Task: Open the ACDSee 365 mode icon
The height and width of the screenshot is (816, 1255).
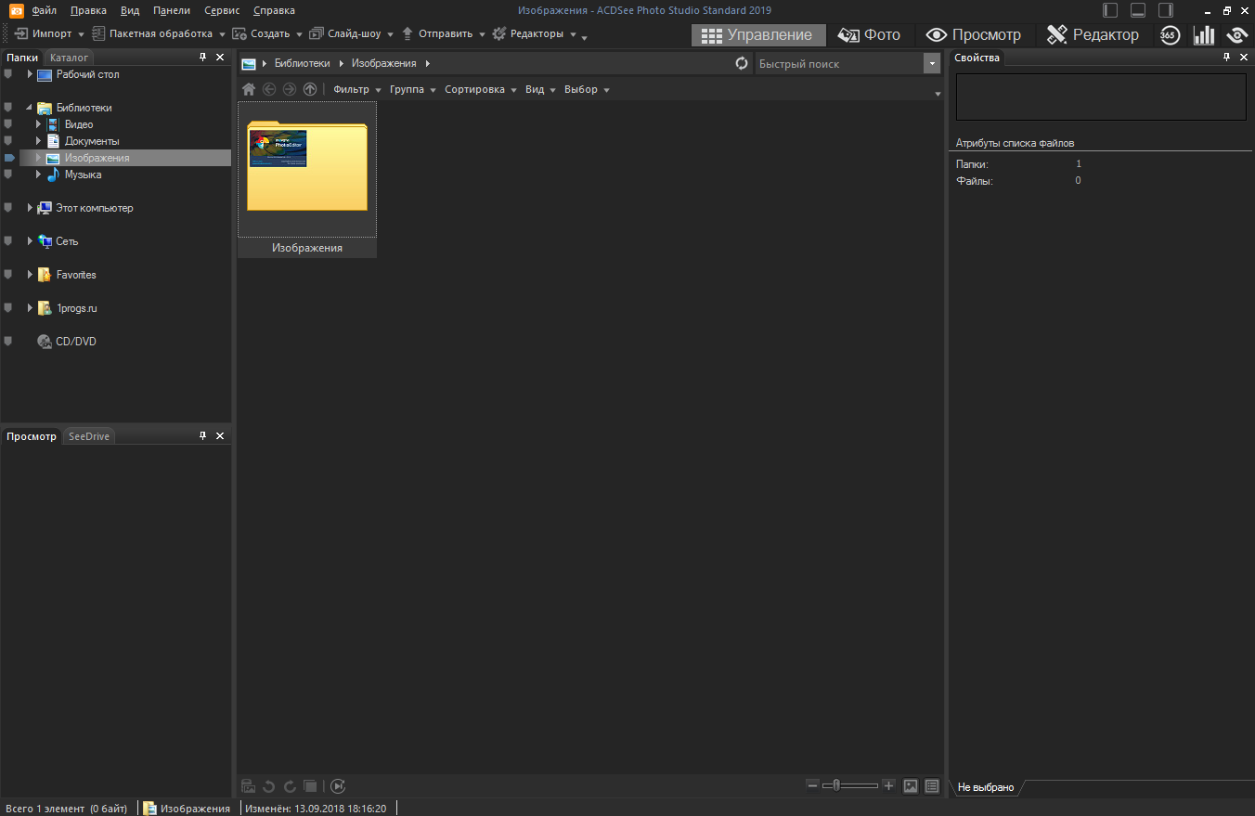Action: (x=1170, y=35)
